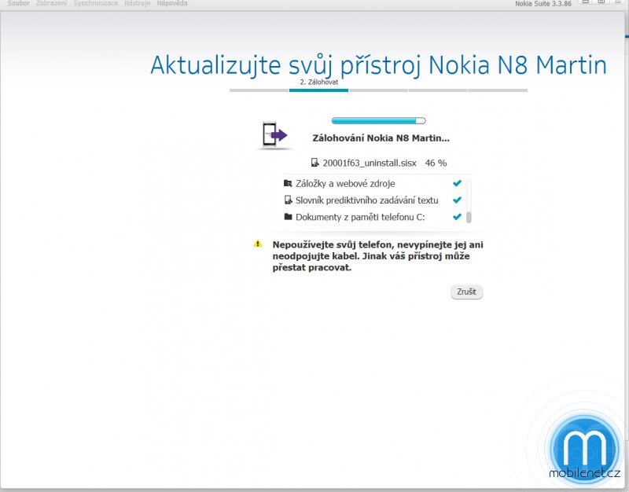Open the Nápověda menu
The width and height of the screenshot is (629, 492).
click(172, 3)
